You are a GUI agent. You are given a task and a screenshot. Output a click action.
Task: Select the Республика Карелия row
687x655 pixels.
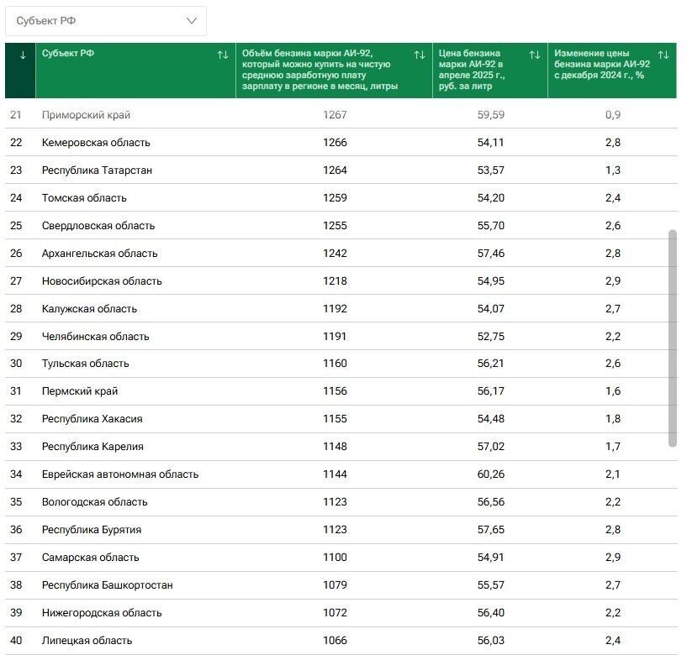341,446
